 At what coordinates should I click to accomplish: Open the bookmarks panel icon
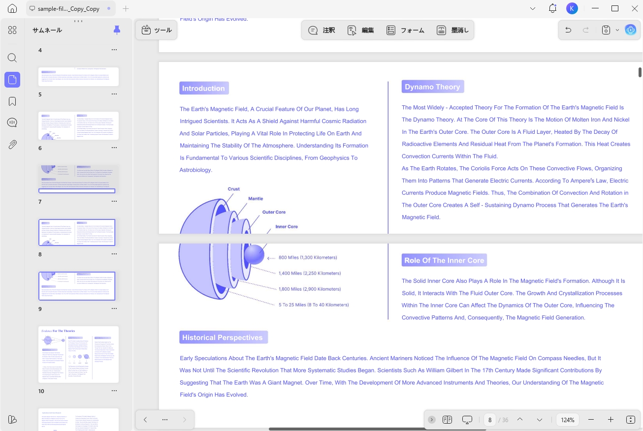[x=12, y=101]
